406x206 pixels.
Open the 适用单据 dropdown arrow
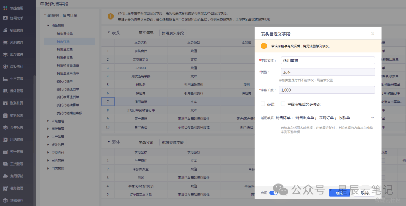point(373,118)
